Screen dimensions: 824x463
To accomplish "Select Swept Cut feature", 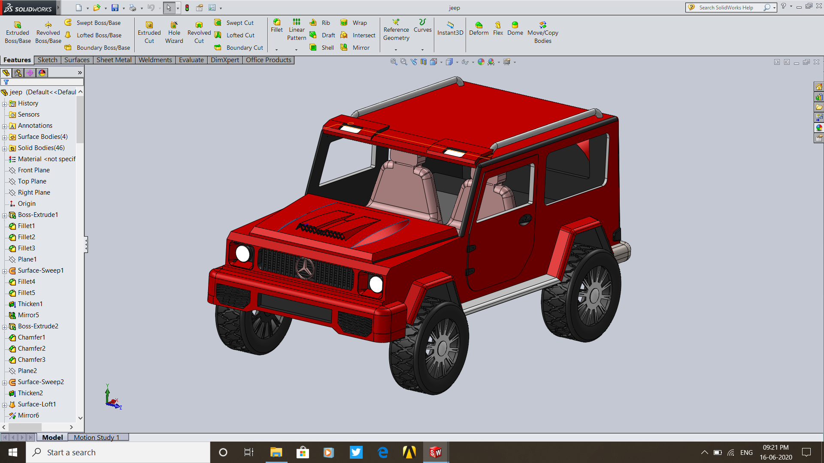I will click(234, 23).
